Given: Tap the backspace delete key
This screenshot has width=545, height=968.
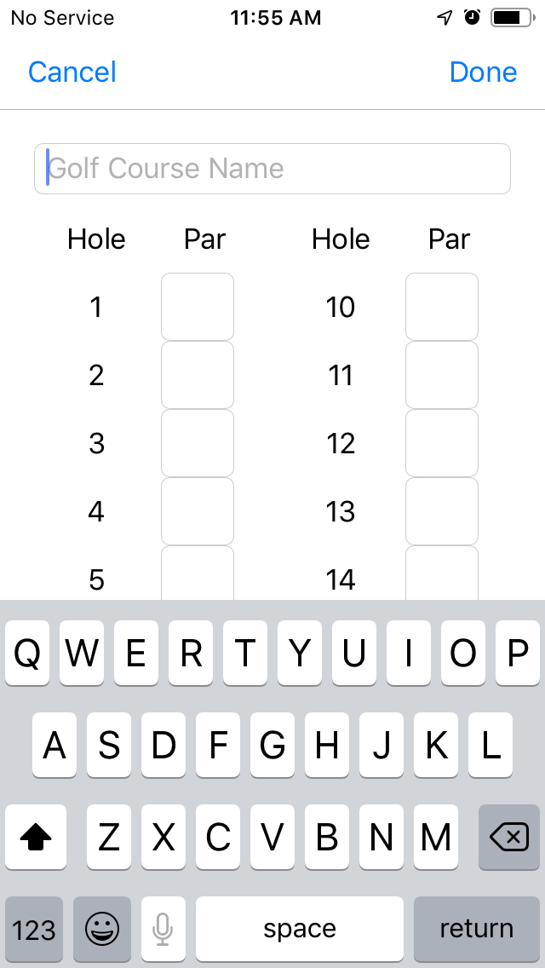Looking at the screenshot, I should coord(509,838).
